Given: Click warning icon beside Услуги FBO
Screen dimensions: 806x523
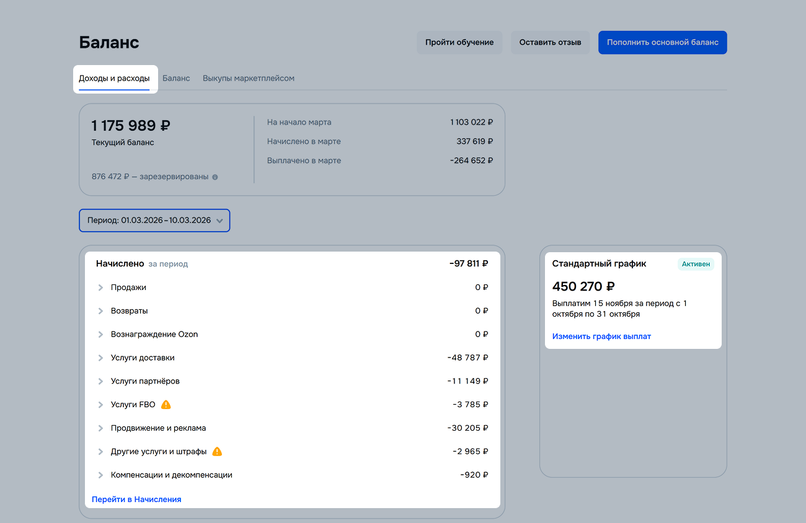Looking at the screenshot, I should pos(166,405).
